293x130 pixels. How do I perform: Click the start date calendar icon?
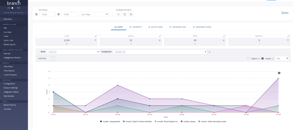coord(36,15)
